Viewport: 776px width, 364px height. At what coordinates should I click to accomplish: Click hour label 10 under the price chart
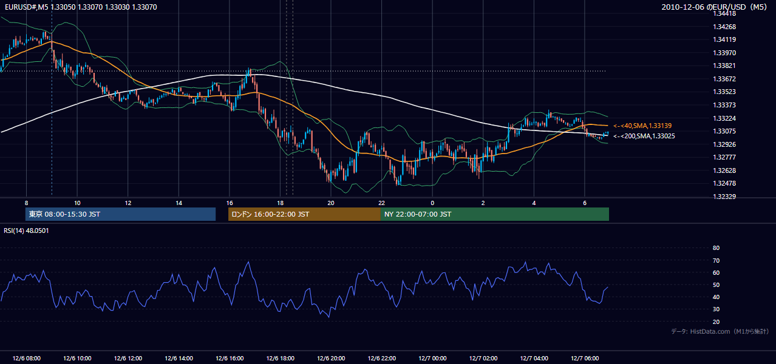pos(77,203)
